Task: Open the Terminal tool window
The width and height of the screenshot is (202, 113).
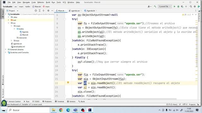Action: pyautogui.click(x=59, y=101)
